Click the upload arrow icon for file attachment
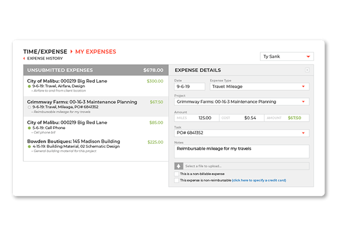 click(x=178, y=166)
